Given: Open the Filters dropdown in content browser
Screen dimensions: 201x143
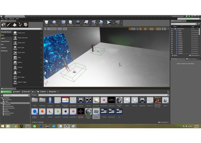Looking at the screenshot, I should (x=34, y=95).
